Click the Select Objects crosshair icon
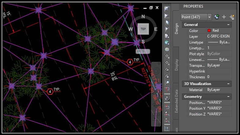 [224, 17]
